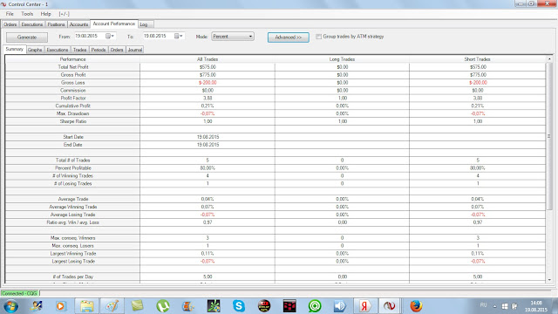The width and height of the screenshot is (558, 314).
Task: Click the Largest Winning Trade row label
Action: 73,254
